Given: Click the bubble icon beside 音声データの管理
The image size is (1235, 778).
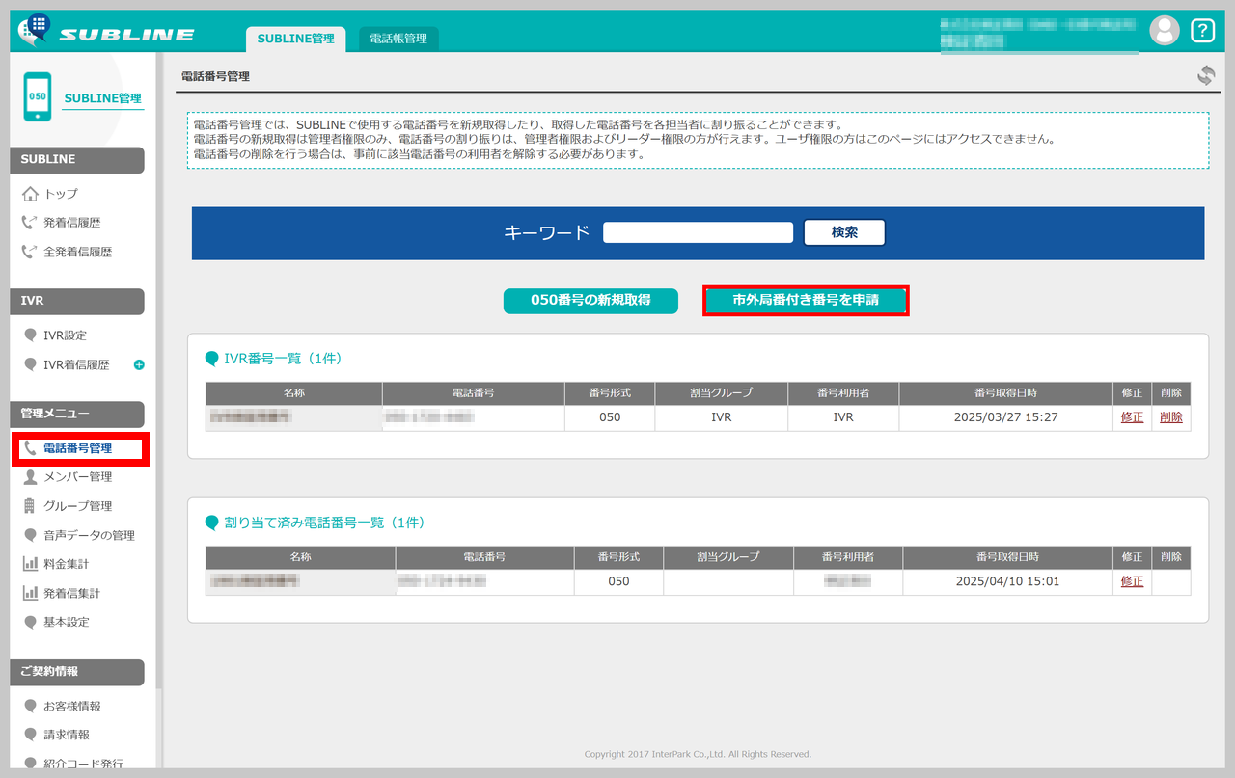Looking at the screenshot, I should (x=30, y=535).
